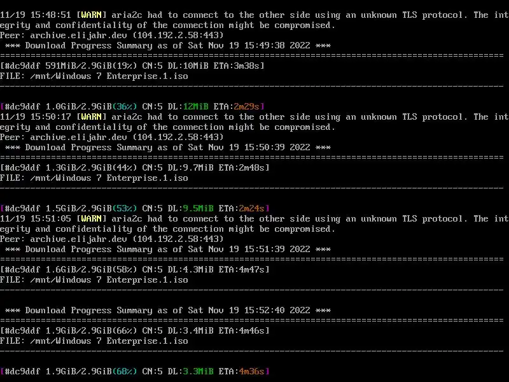Select the DL:3.4MiB download speed

190,330
